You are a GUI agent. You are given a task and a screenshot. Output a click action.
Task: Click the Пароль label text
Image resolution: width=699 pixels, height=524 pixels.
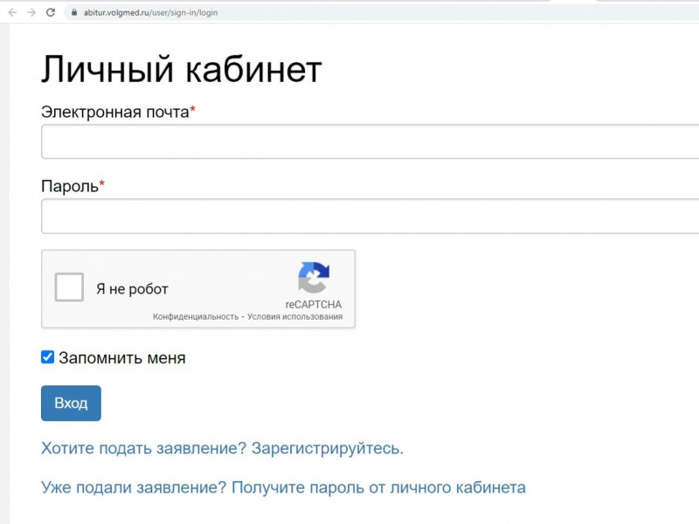[70, 186]
